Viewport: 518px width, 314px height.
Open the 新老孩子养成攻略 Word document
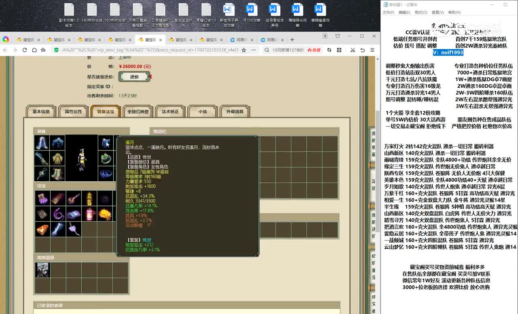pos(229,15)
